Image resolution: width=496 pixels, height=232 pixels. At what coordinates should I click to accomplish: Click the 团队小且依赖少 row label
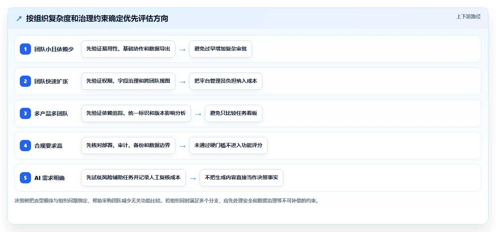click(x=54, y=49)
